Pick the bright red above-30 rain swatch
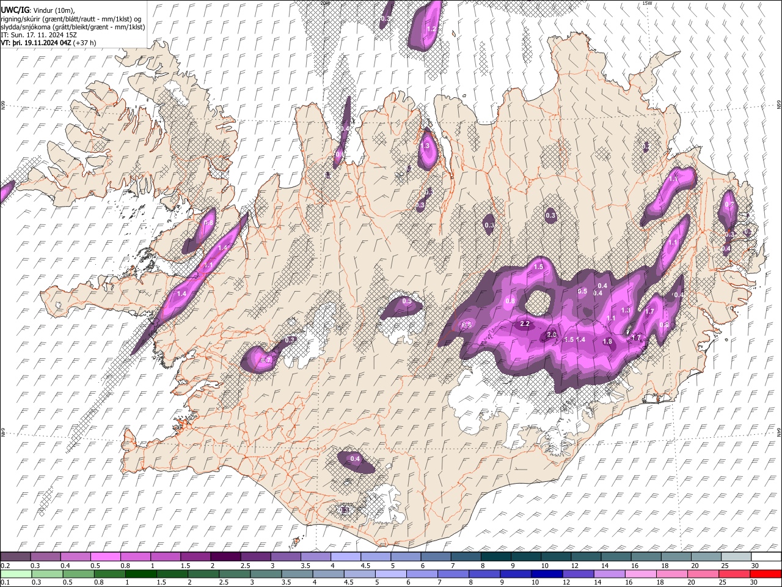The width and height of the screenshot is (782, 587). tap(766, 574)
